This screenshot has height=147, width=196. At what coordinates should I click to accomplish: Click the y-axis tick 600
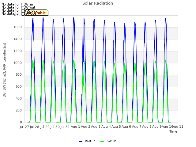pos(19,86)
